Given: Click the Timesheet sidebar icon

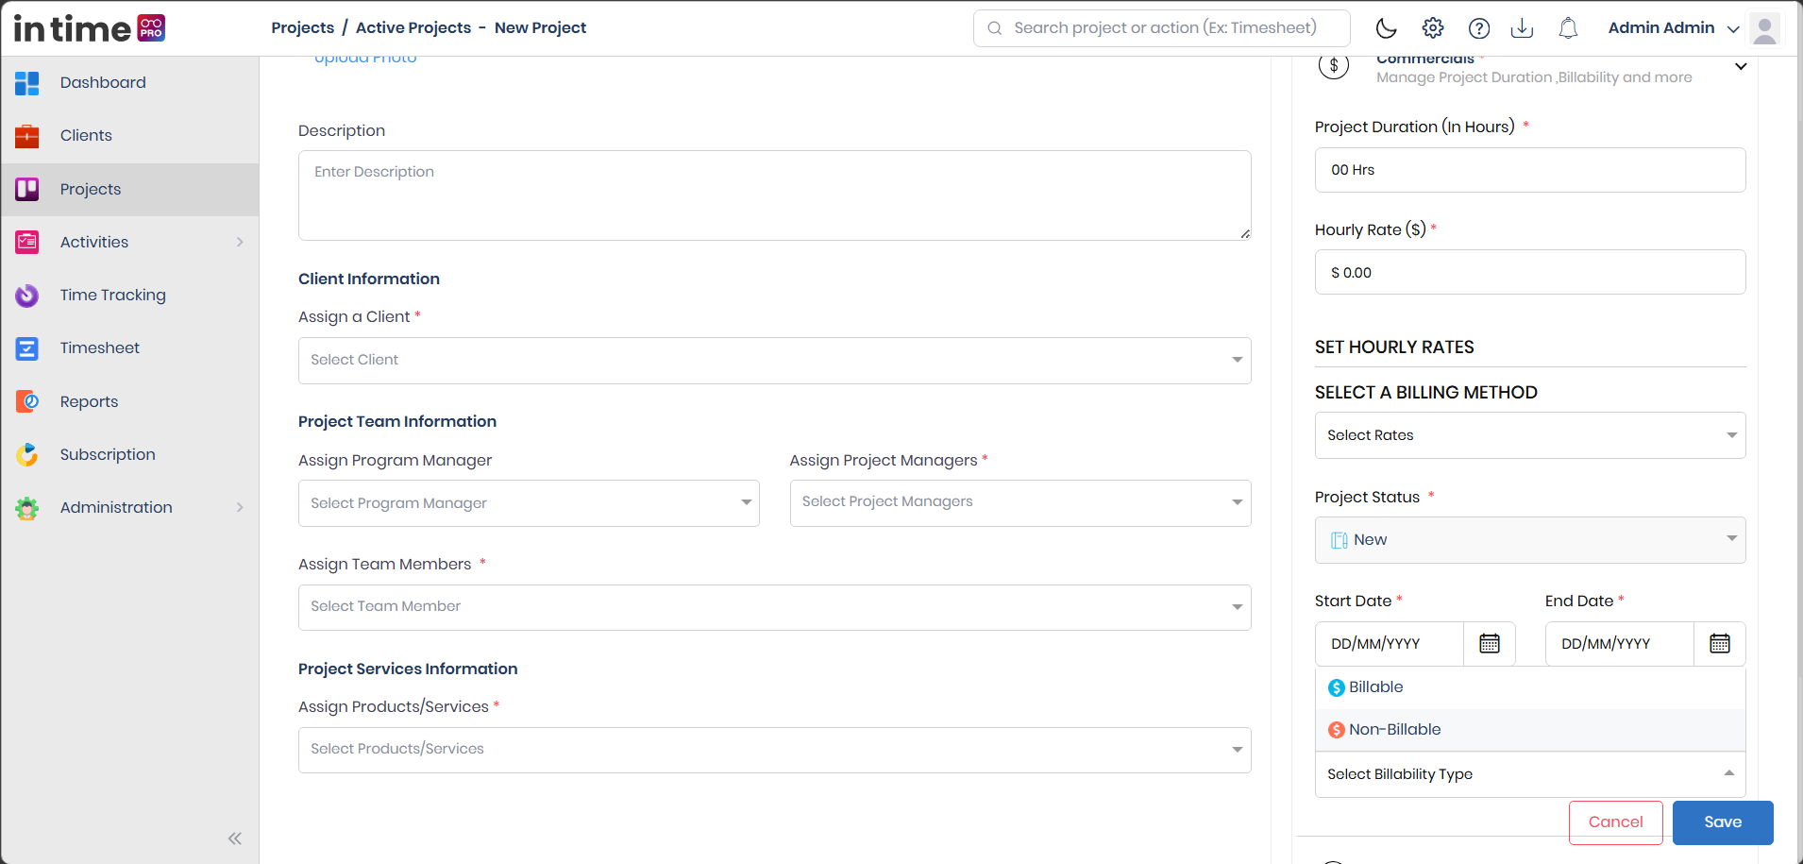Looking at the screenshot, I should pos(27,348).
